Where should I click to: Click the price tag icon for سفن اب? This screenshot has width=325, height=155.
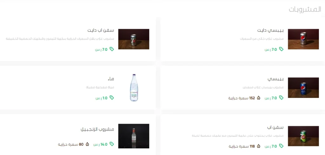[x=281, y=146]
